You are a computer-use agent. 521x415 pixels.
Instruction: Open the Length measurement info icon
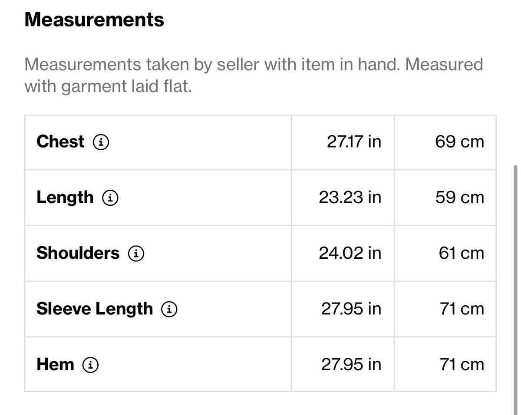click(110, 198)
